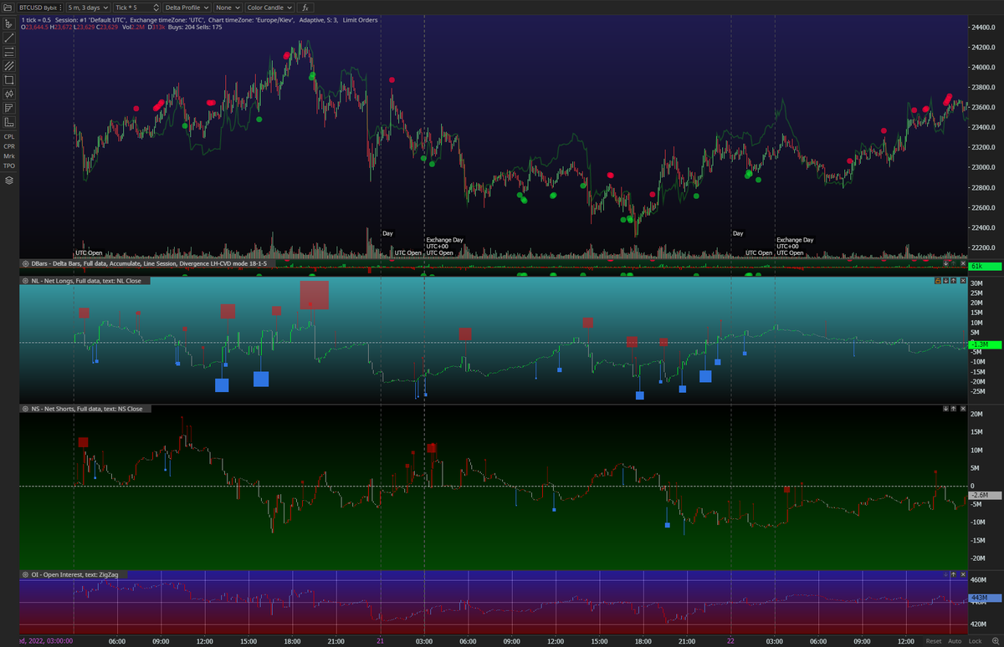Select the crosshair cursor tool
The image size is (1004, 647).
pos(8,23)
